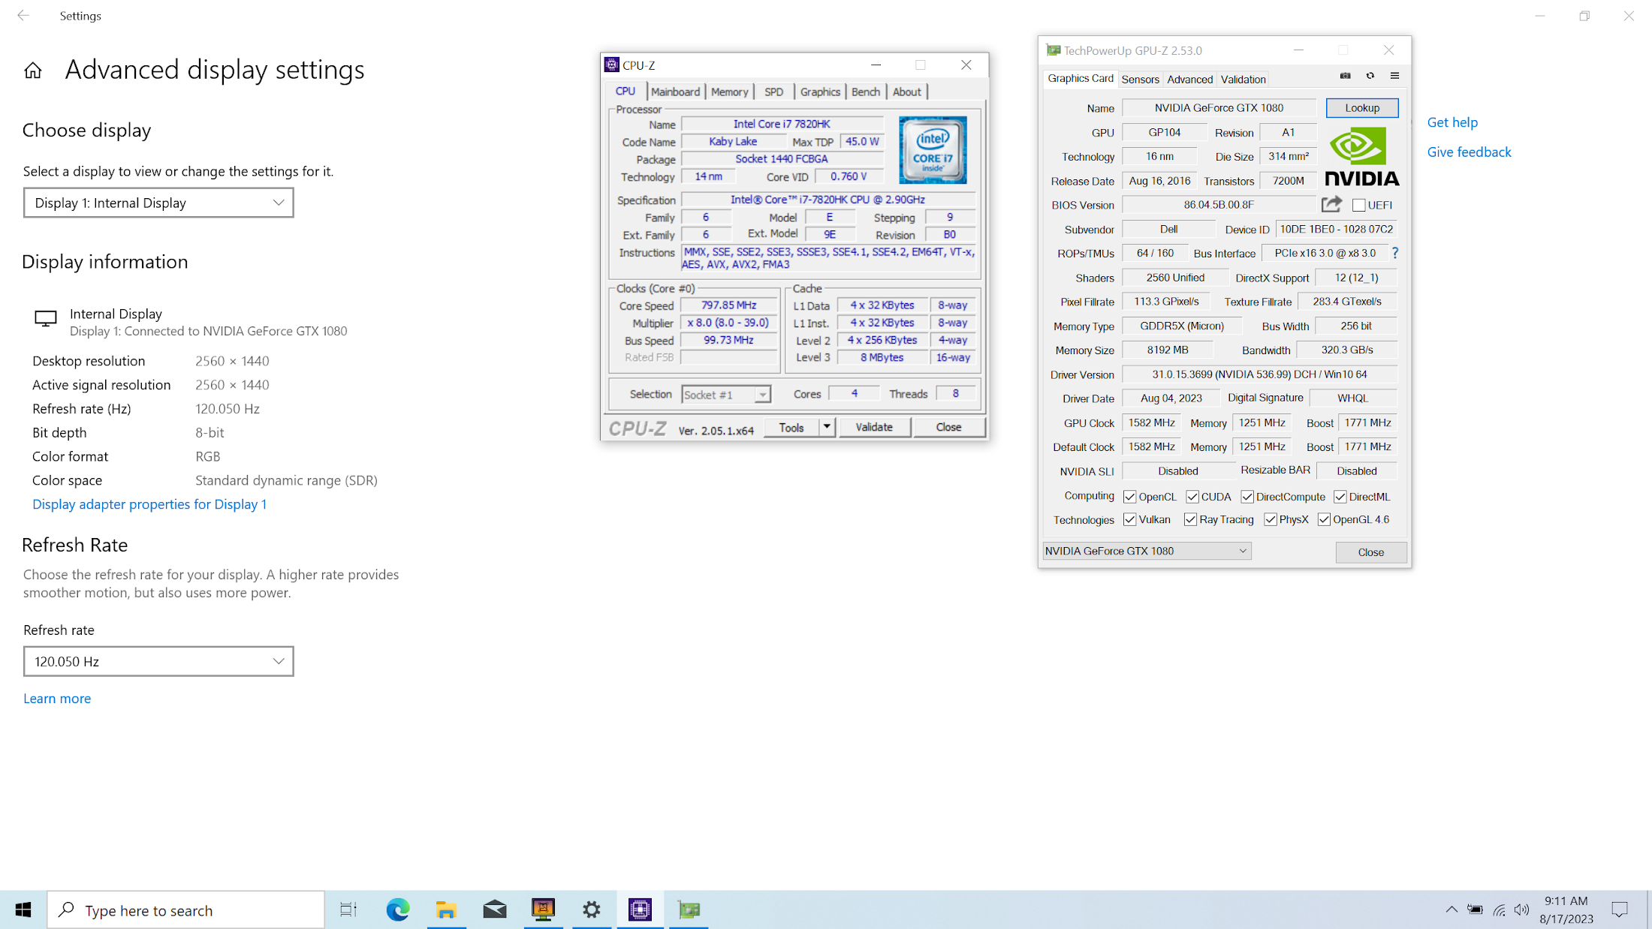Click the Get help link
This screenshot has height=929, width=1652.
[1452, 122]
